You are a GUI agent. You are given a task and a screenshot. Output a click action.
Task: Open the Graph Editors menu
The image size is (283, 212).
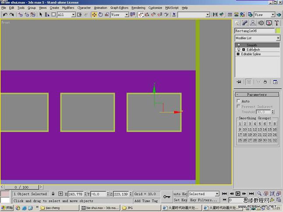(119, 8)
